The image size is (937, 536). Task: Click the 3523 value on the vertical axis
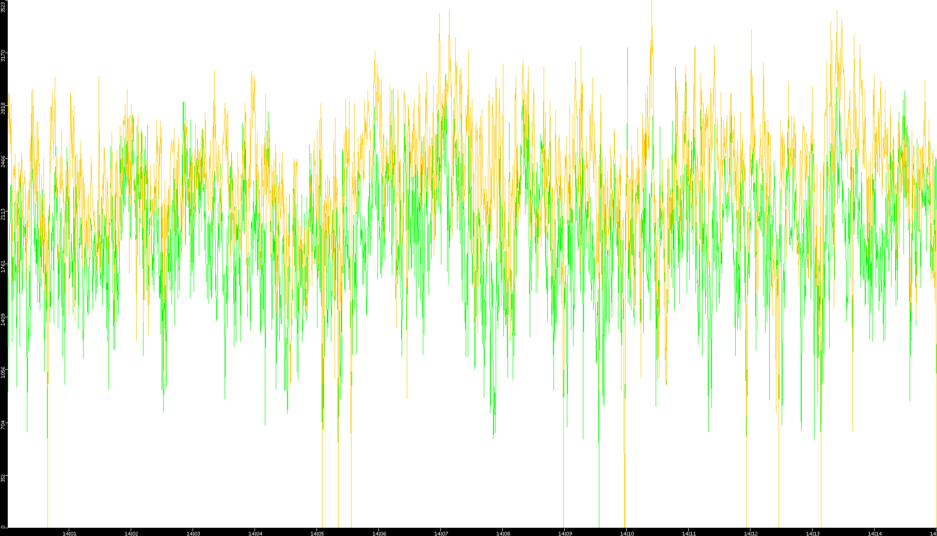click(x=3, y=7)
